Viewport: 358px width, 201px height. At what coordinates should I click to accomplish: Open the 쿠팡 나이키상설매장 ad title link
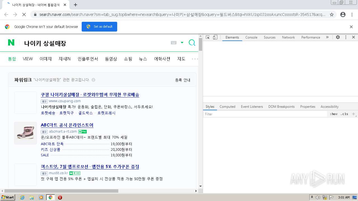point(90,95)
